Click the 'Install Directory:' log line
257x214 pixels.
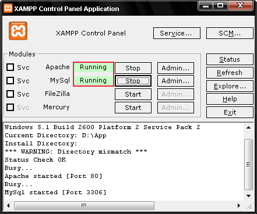coord(41,144)
